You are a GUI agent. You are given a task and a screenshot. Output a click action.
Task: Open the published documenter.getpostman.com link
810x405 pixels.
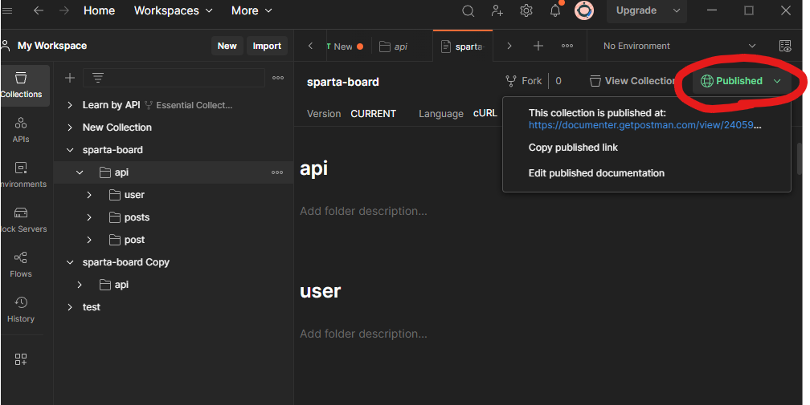[644, 124]
